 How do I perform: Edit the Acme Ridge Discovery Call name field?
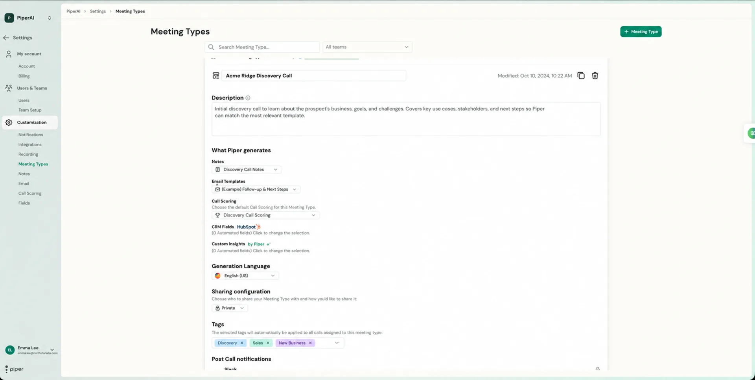(314, 76)
